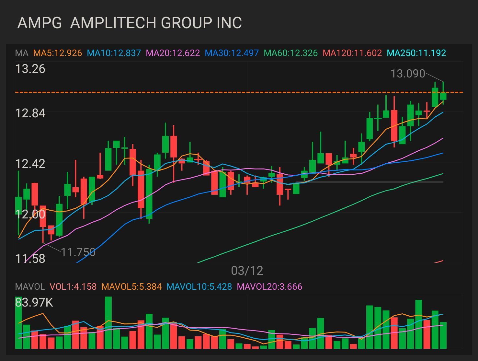Click the MA5:12.926 legend value

coord(58,53)
